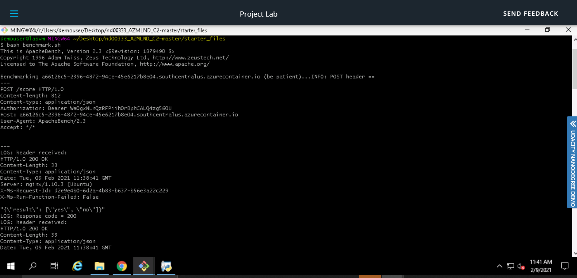Click terminal scrollbar down arrow
The image size is (577, 278).
coord(575,254)
